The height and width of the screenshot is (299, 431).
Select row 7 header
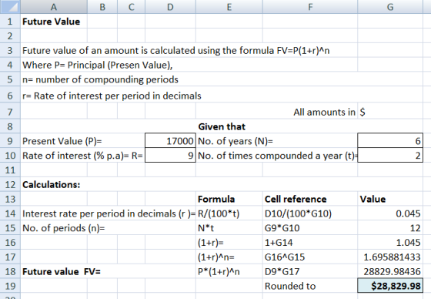(x=10, y=112)
